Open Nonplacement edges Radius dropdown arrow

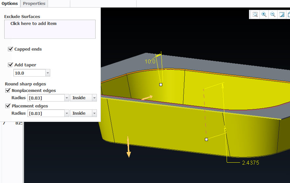[x=67, y=98]
